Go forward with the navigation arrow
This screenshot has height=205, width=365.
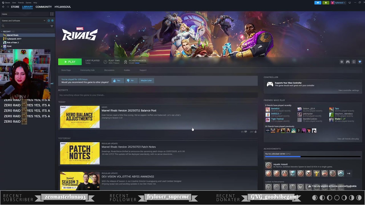(x=7, y=7)
